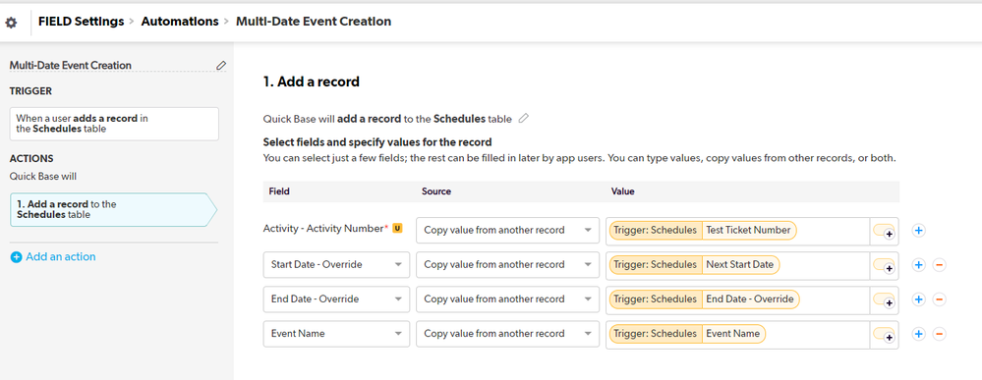This screenshot has width=982, height=380.
Task: Remove the Event Name field row
Action: 939,334
